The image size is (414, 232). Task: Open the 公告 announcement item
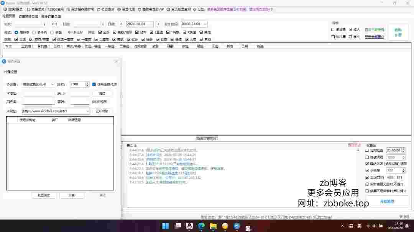tap(199, 9)
